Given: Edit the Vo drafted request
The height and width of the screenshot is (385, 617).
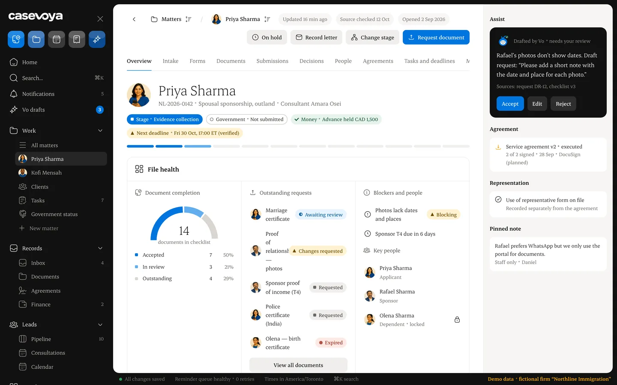Looking at the screenshot, I should click(x=537, y=104).
